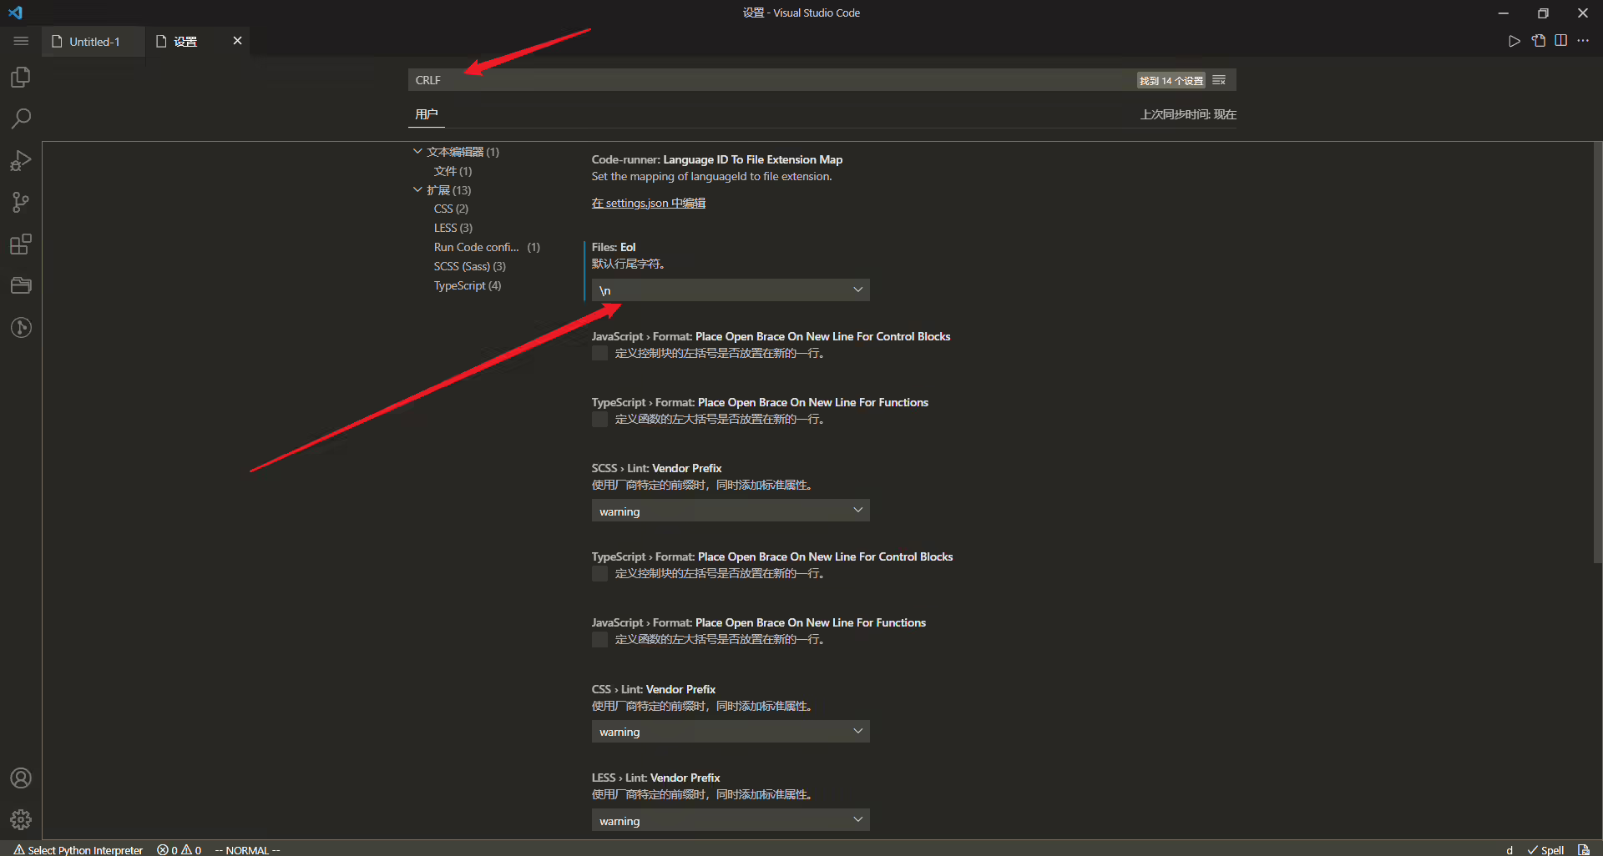Viewport: 1603px width, 856px height.
Task: Open the Extensions view
Action: click(21, 244)
